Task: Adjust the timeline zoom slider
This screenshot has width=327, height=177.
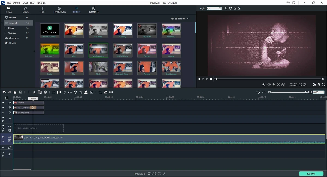Action: (x=289, y=92)
